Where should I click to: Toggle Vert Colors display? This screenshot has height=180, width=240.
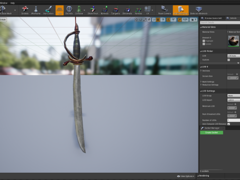pyautogui.click(x=48, y=10)
